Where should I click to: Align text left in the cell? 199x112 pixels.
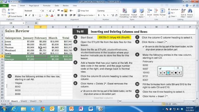(x=58, y=15)
